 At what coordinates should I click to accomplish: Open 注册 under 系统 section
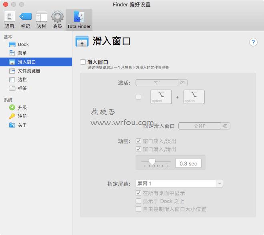coord(36,116)
